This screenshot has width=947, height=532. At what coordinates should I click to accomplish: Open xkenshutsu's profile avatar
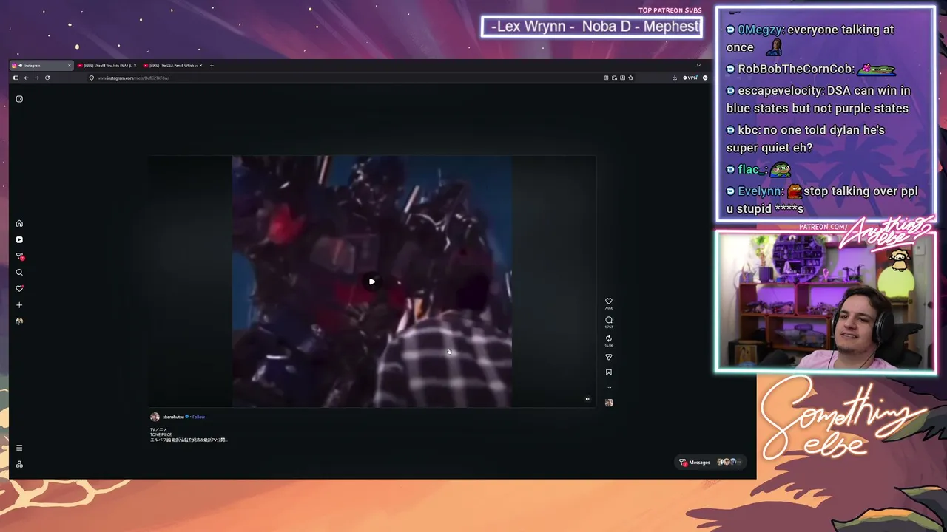pos(155,417)
